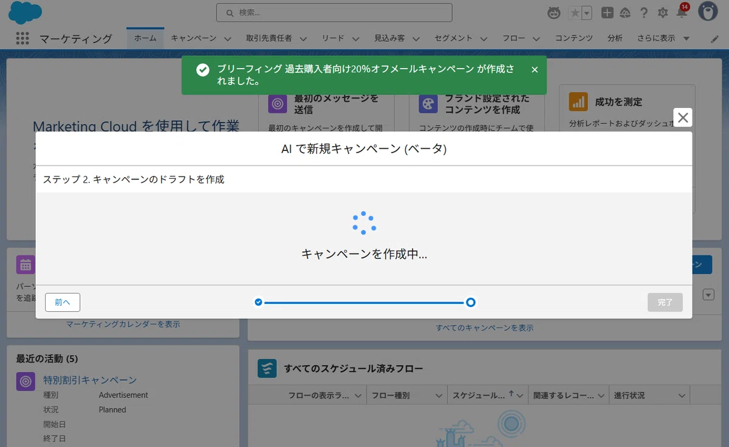Open the 分析 tab
This screenshot has width=729, height=447.
coord(615,38)
